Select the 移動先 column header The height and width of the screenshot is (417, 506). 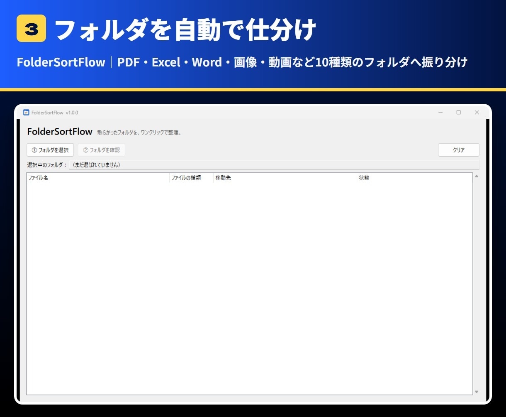point(285,178)
